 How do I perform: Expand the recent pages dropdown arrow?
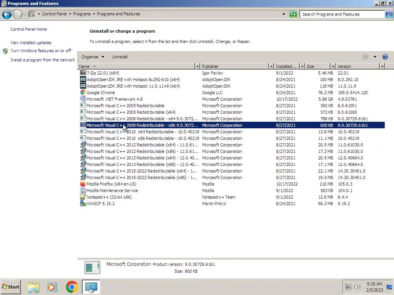pos(25,14)
